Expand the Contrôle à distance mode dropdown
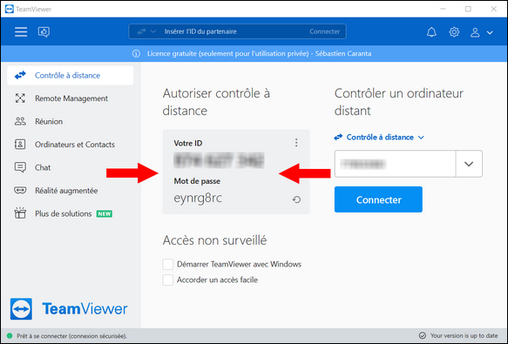The height and width of the screenshot is (344, 508). (379, 138)
